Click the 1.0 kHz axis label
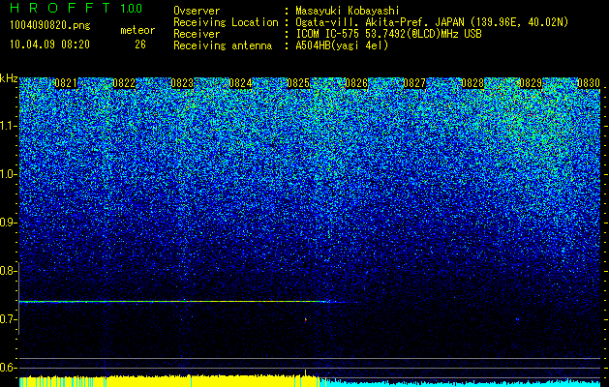This screenshot has height=387, width=609. coord(7,175)
